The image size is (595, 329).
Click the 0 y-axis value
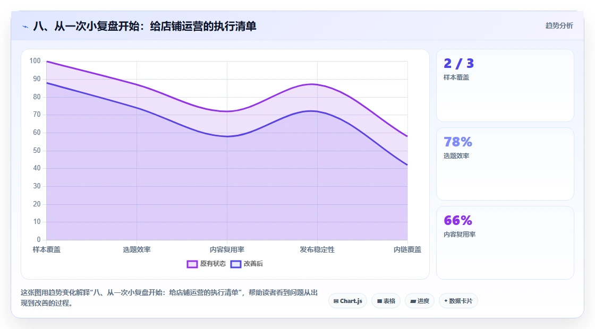[x=39, y=239]
